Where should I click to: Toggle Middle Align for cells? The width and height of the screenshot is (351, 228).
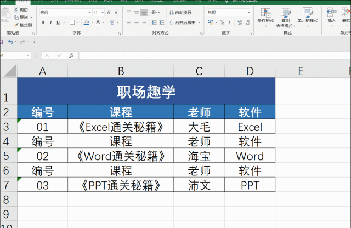[137, 12]
